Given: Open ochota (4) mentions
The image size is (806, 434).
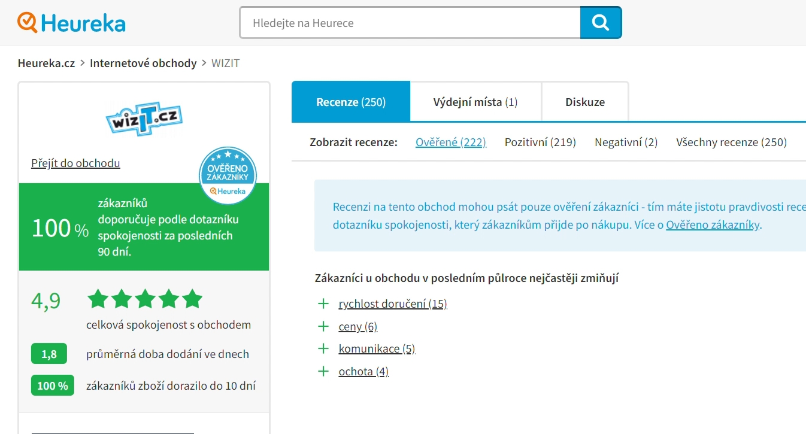Looking at the screenshot, I should pos(363,371).
